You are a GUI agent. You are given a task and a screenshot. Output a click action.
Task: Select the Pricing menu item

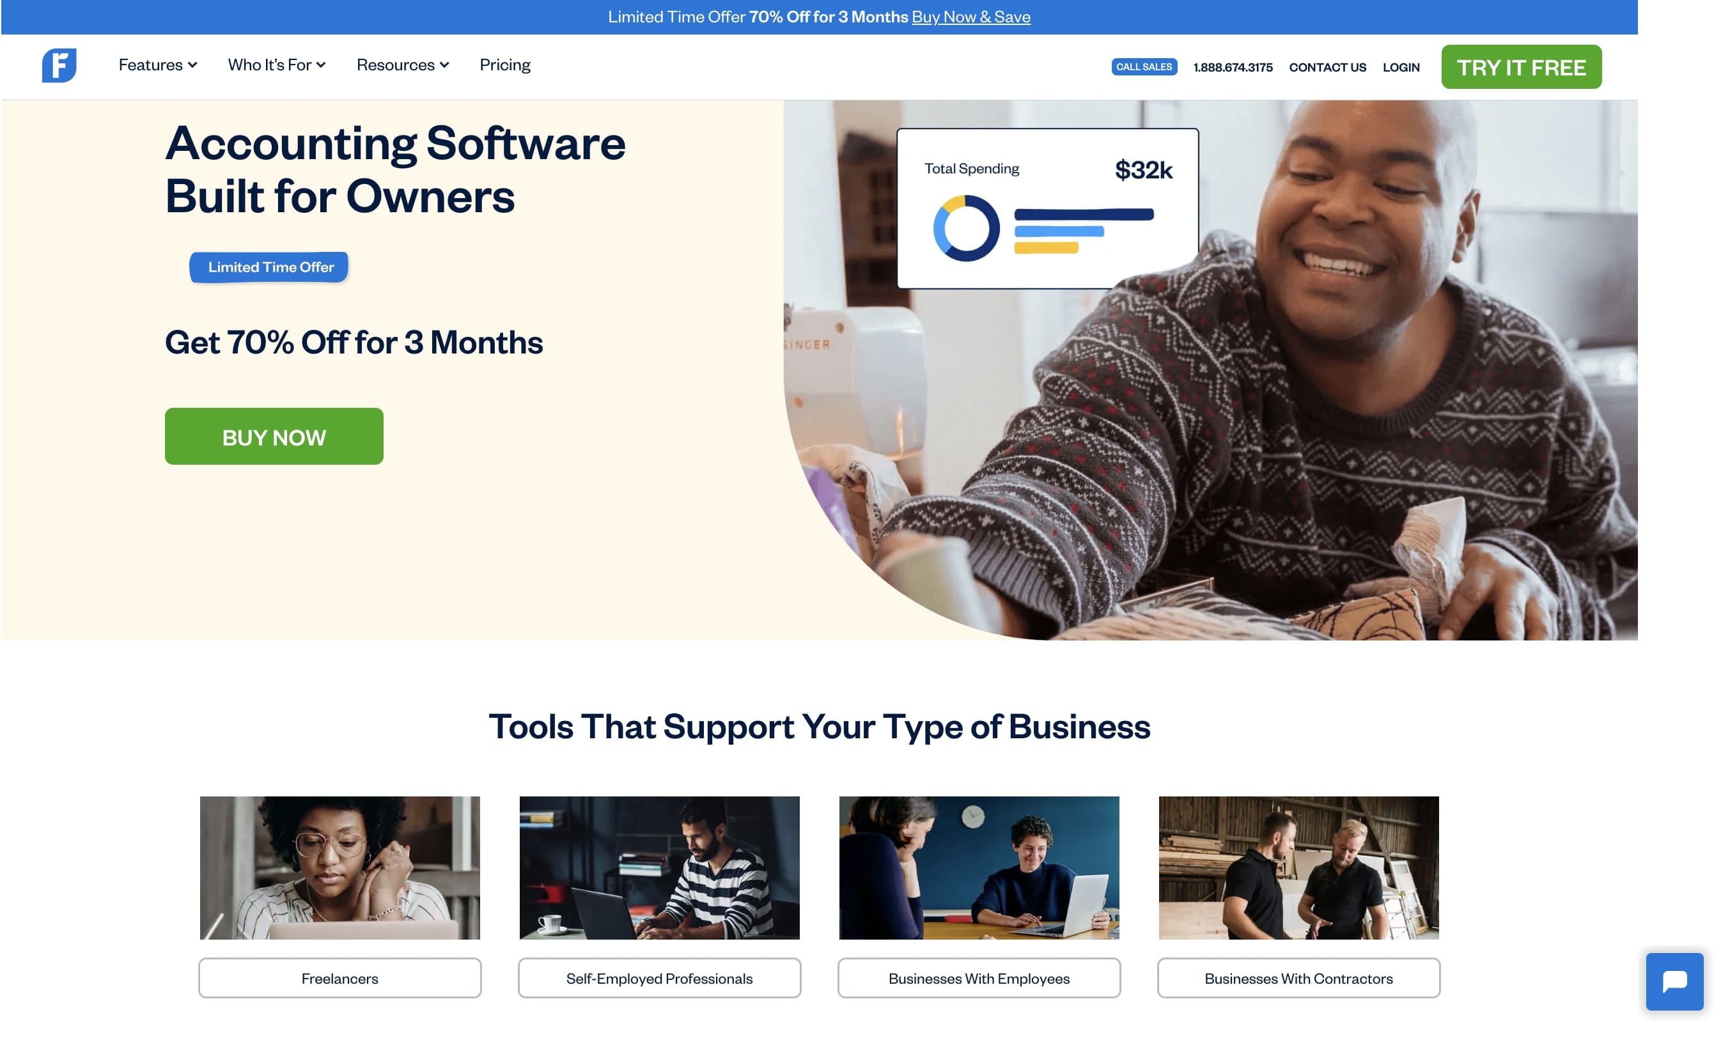coord(504,65)
